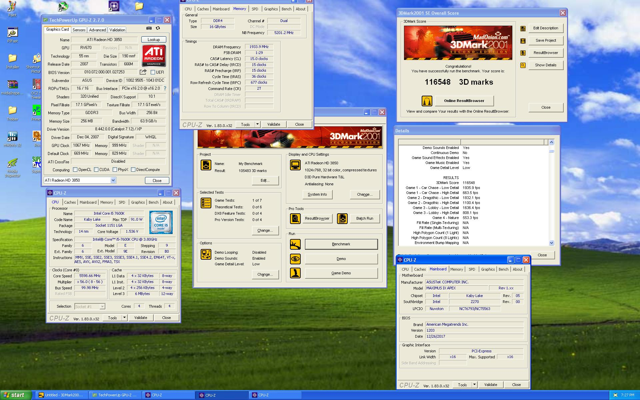Screen dimensions: 640x400
Task: Click the Pro Tools ResultBrowser magnifier icon
Action: point(295,219)
